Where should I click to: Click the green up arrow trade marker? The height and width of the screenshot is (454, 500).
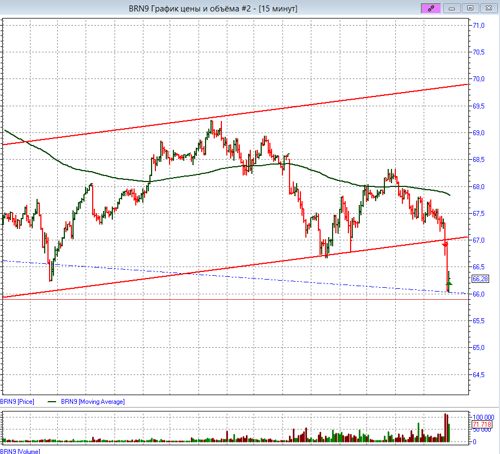pyautogui.click(x=449, y=282)
